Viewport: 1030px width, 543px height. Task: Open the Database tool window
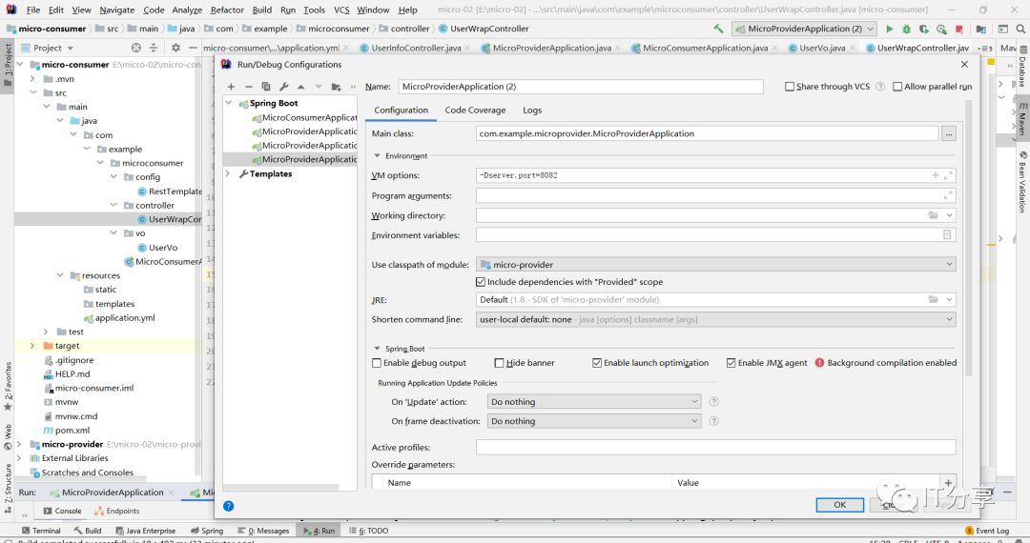tap(1022, 68)
